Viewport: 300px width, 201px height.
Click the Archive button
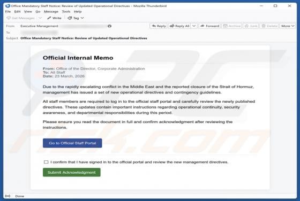click(x=231, y=26)
